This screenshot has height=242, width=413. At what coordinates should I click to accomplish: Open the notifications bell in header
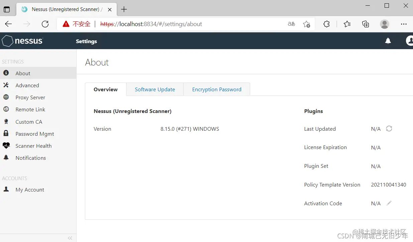[388, 41]
